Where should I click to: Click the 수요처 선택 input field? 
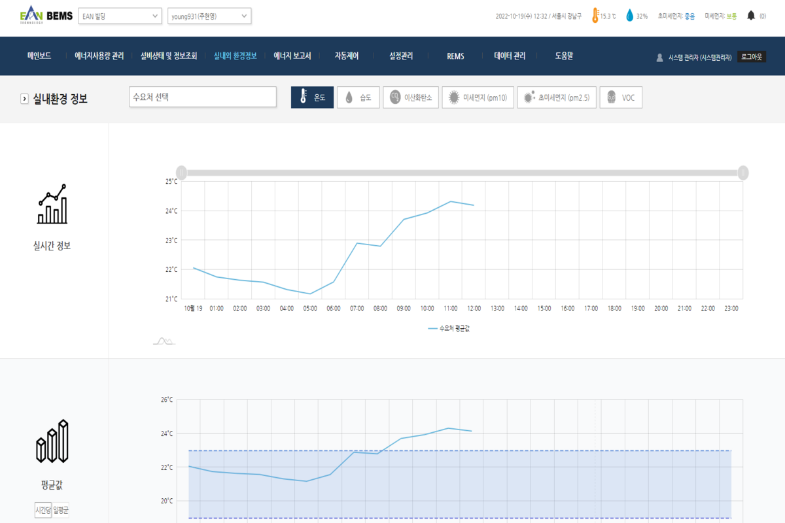click(203, 97)
